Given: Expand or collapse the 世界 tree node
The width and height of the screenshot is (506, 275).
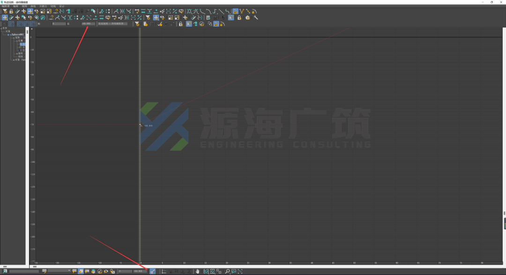Looking at the screenshot, I should coord(1,29).
